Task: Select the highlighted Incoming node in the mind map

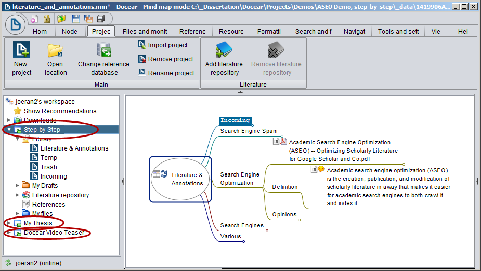Action: pos(235,120)
